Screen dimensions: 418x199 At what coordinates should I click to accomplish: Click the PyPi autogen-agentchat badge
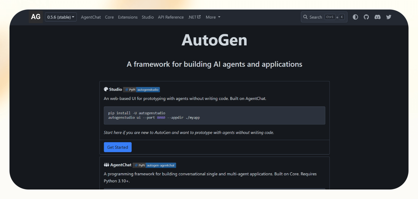[x=154, y=165]
